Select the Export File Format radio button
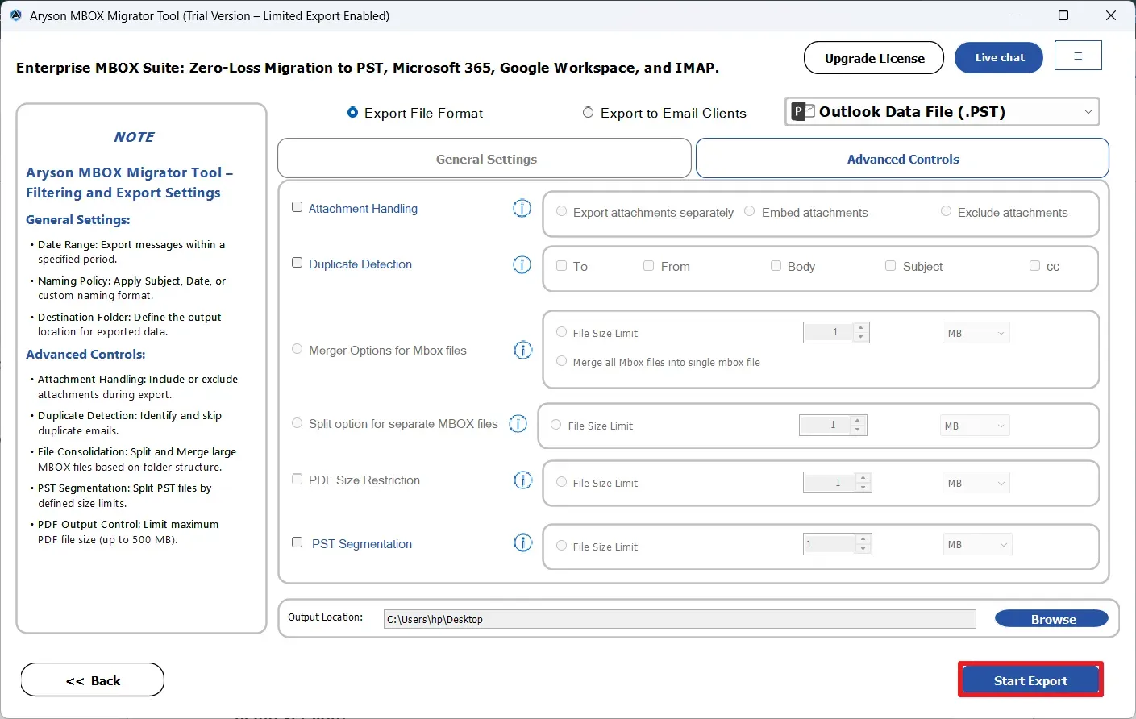 (352, 113)
